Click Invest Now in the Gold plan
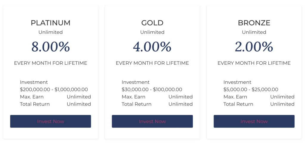The image size is (305, 143). pos(152,121)
